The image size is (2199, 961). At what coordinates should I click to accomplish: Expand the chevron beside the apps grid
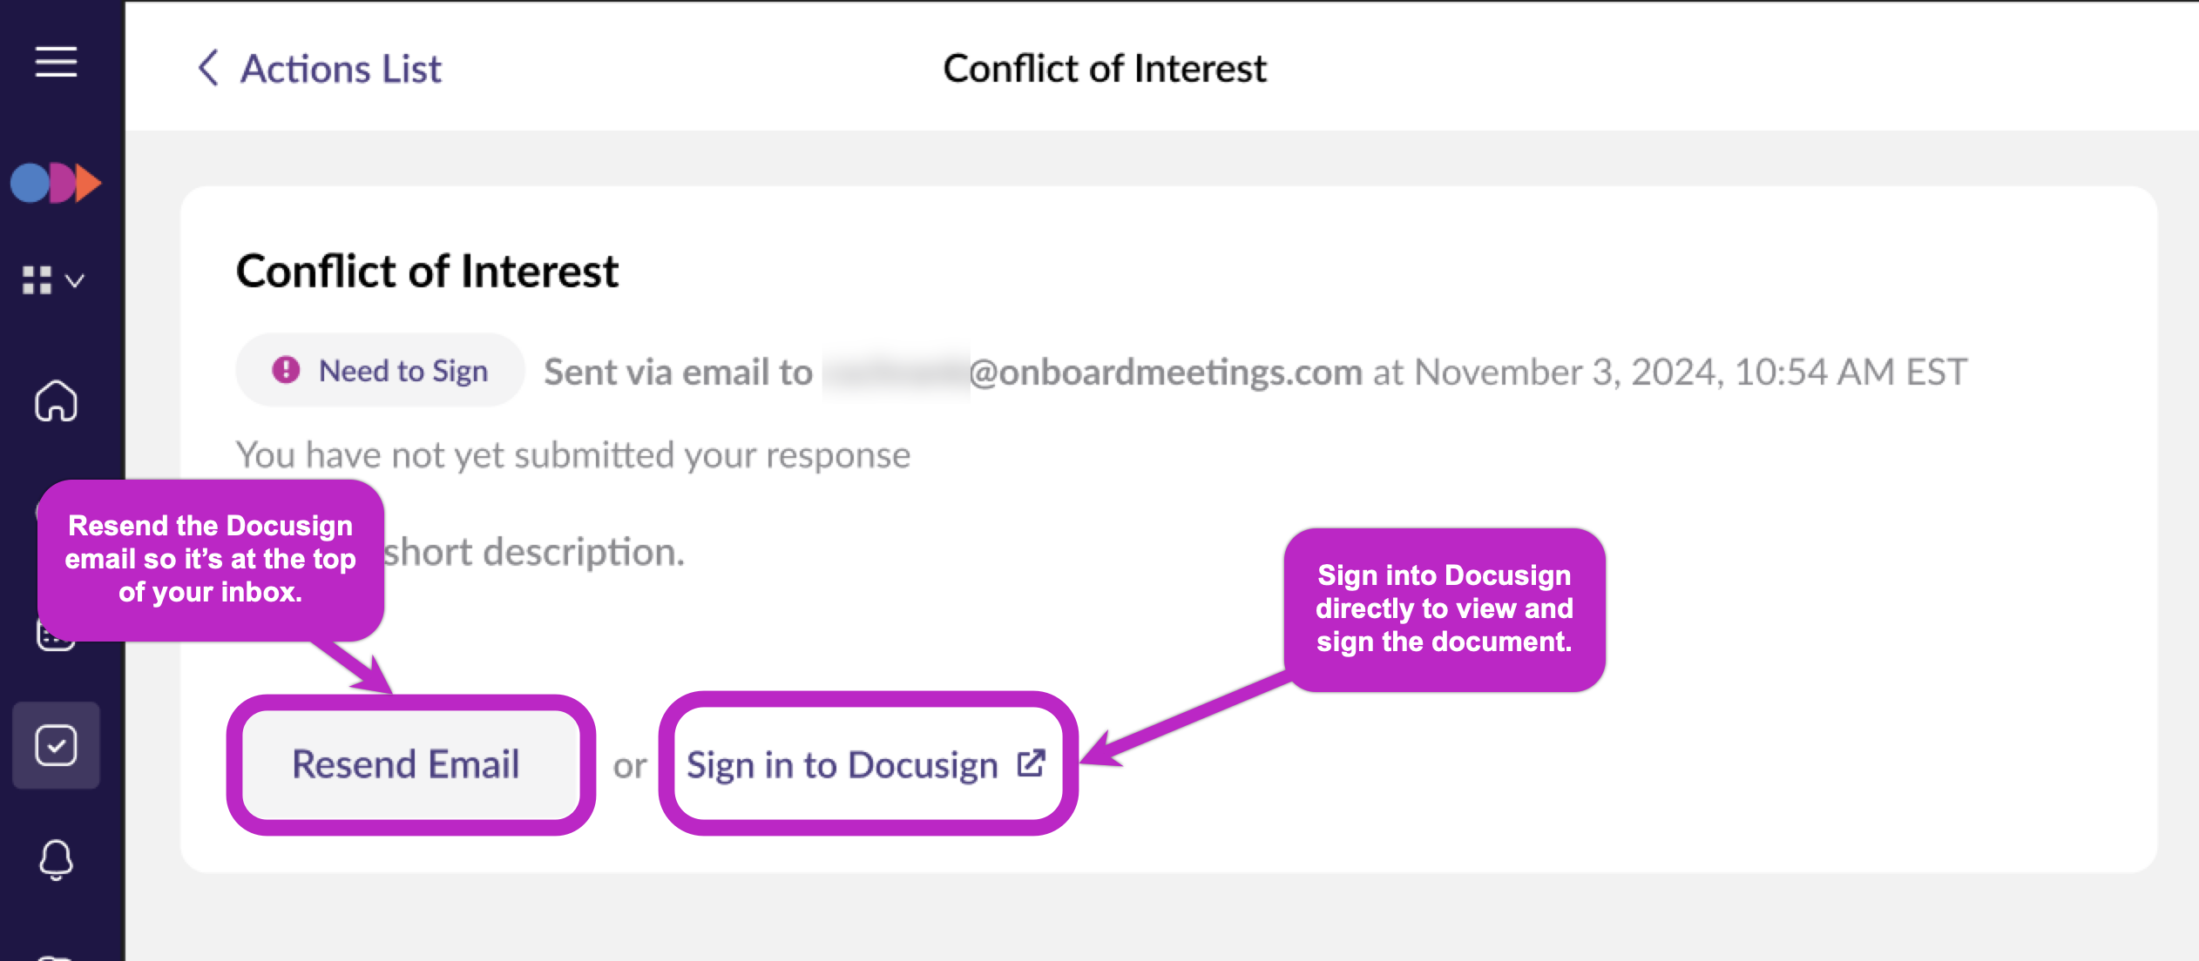(x=75, y=280)
